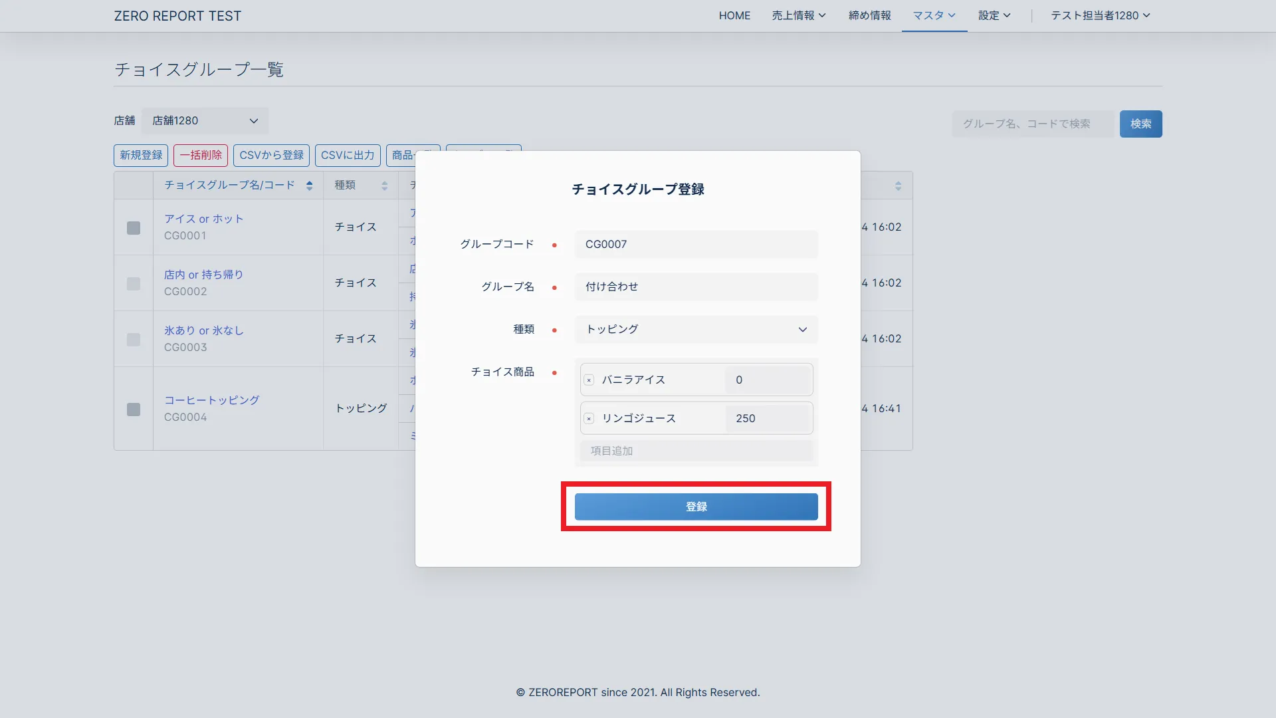Click the 検索 button
The image size is (1276, 718).
[1140, 124]
